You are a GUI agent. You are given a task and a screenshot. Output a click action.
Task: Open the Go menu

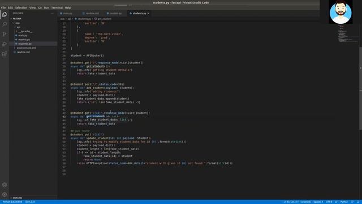(x=40, y=7)
